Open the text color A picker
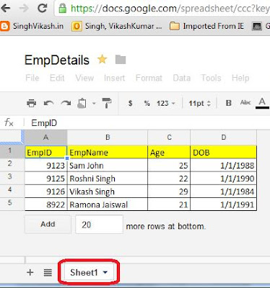Viewport: 270px width, 288px height. pyautogui.click(x=262, y=103)
